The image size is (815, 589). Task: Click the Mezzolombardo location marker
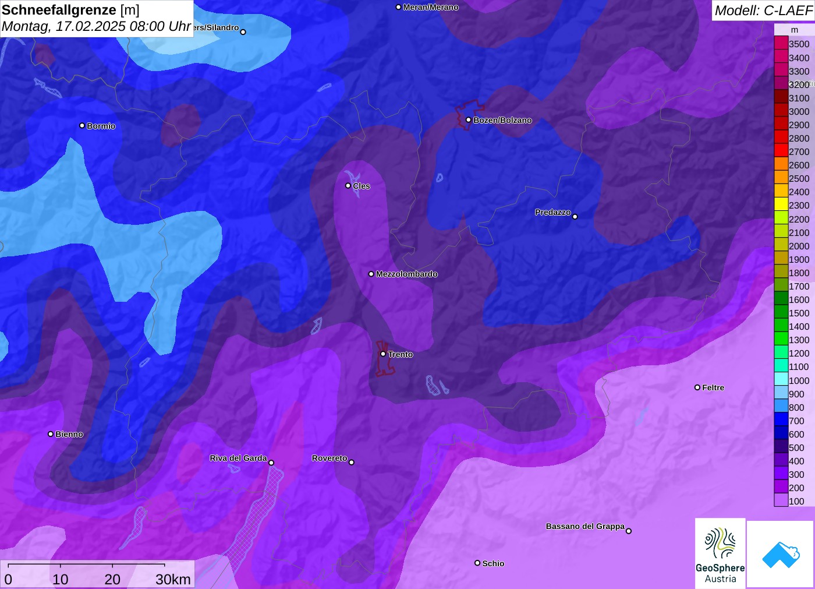point(371,274)
